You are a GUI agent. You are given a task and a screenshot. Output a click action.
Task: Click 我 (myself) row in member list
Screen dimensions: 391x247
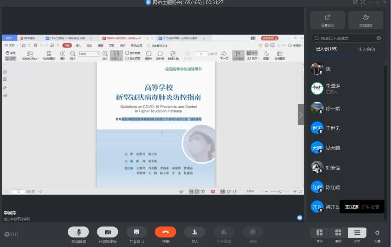point(347,69)
